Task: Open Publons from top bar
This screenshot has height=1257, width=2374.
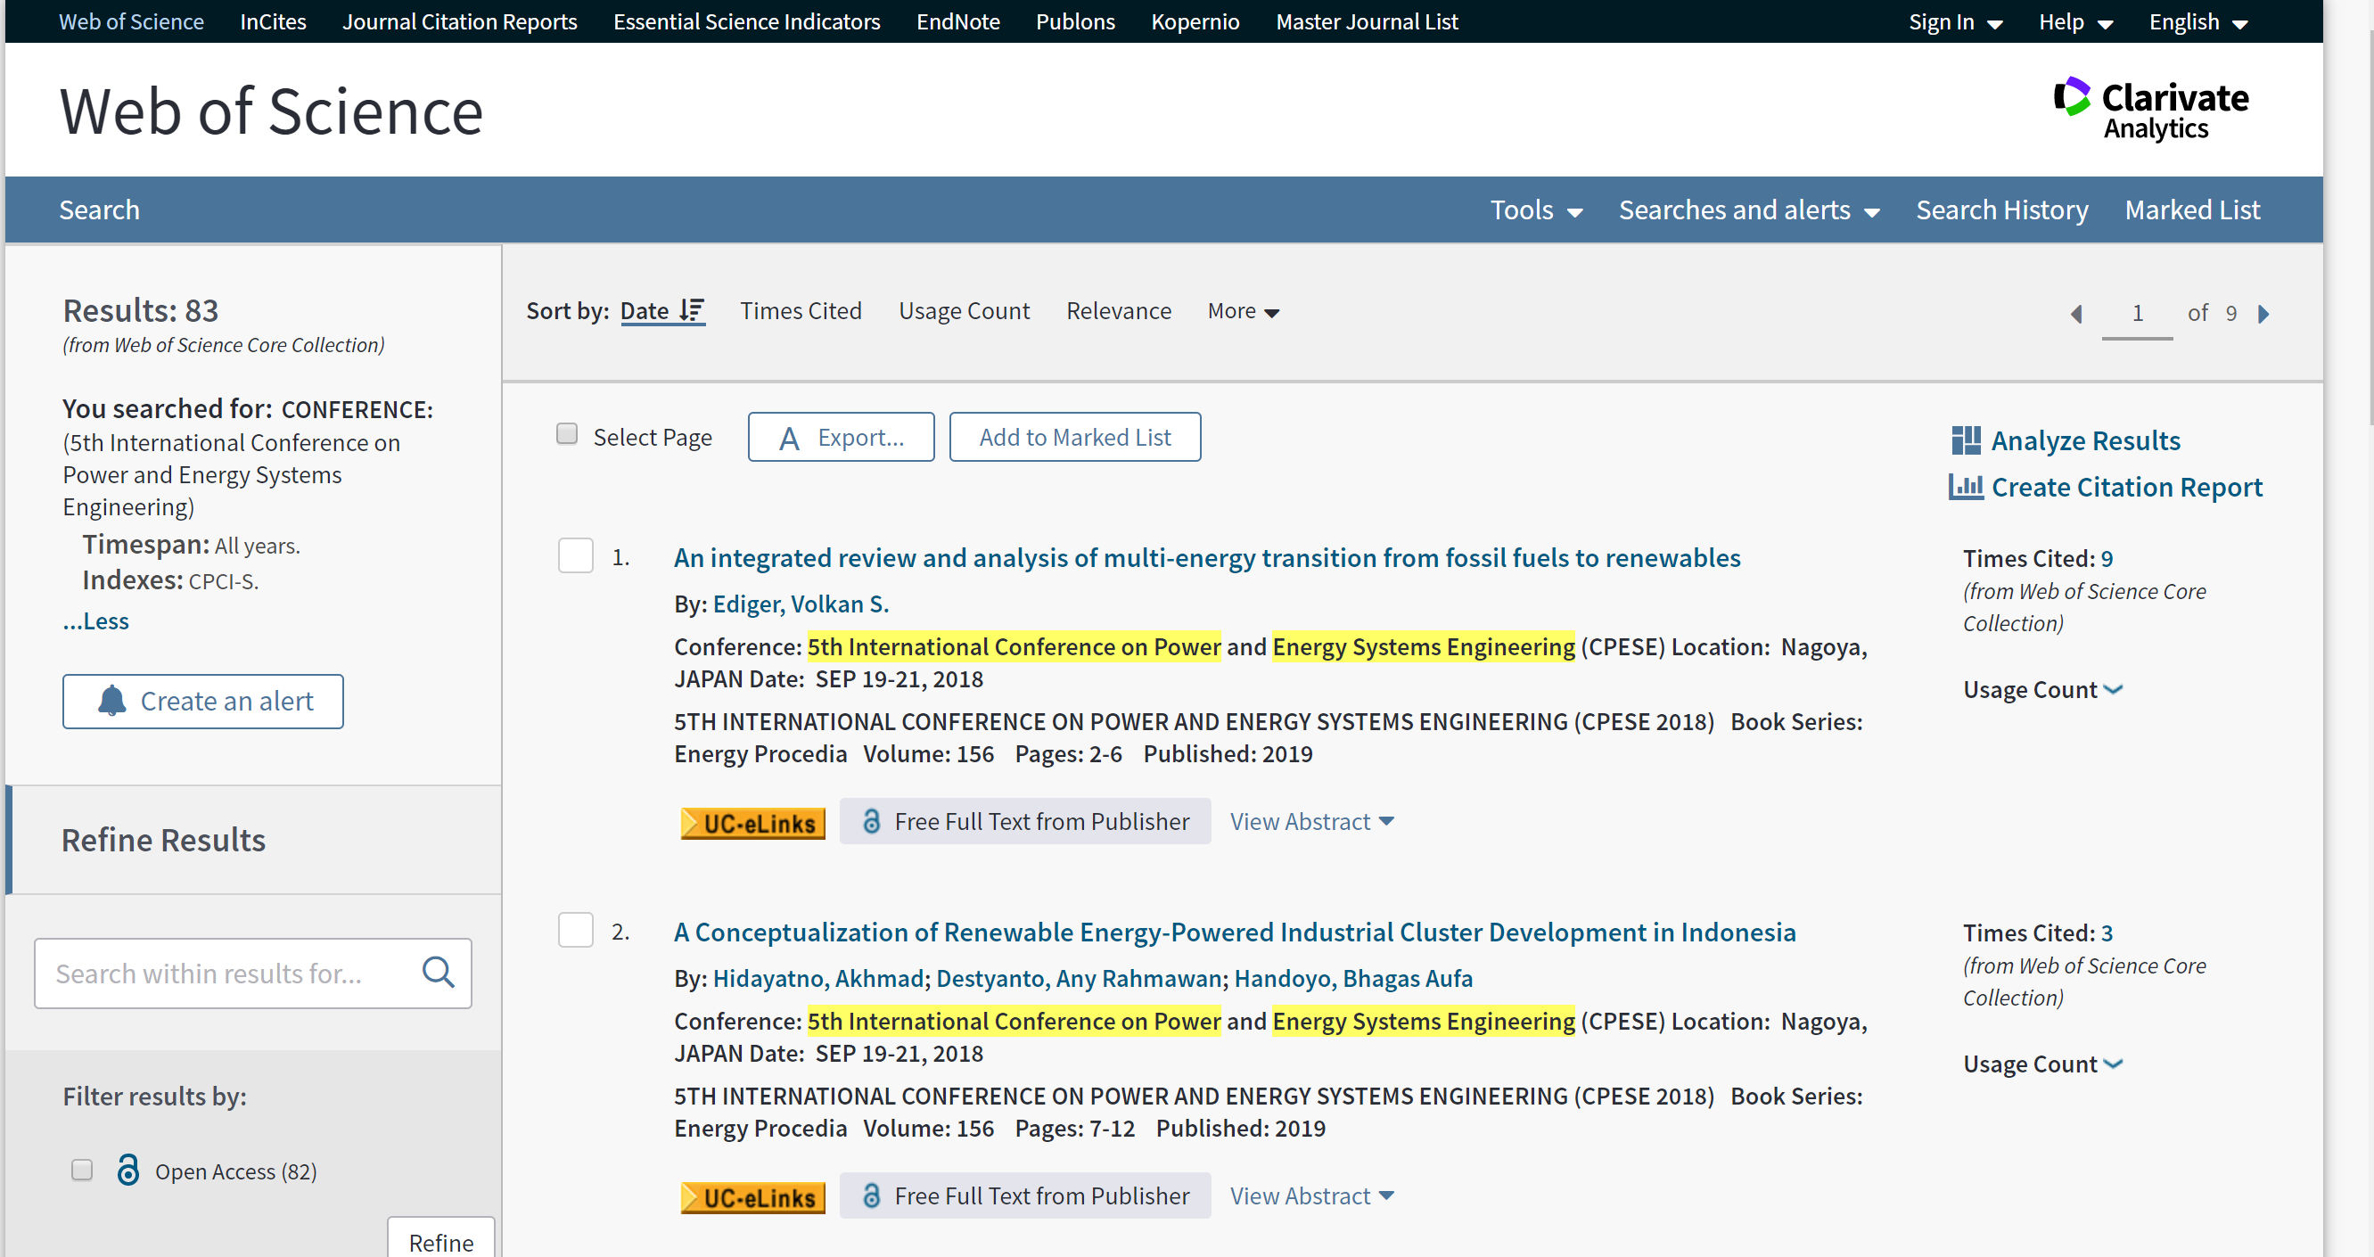Action: [1074, 22]
